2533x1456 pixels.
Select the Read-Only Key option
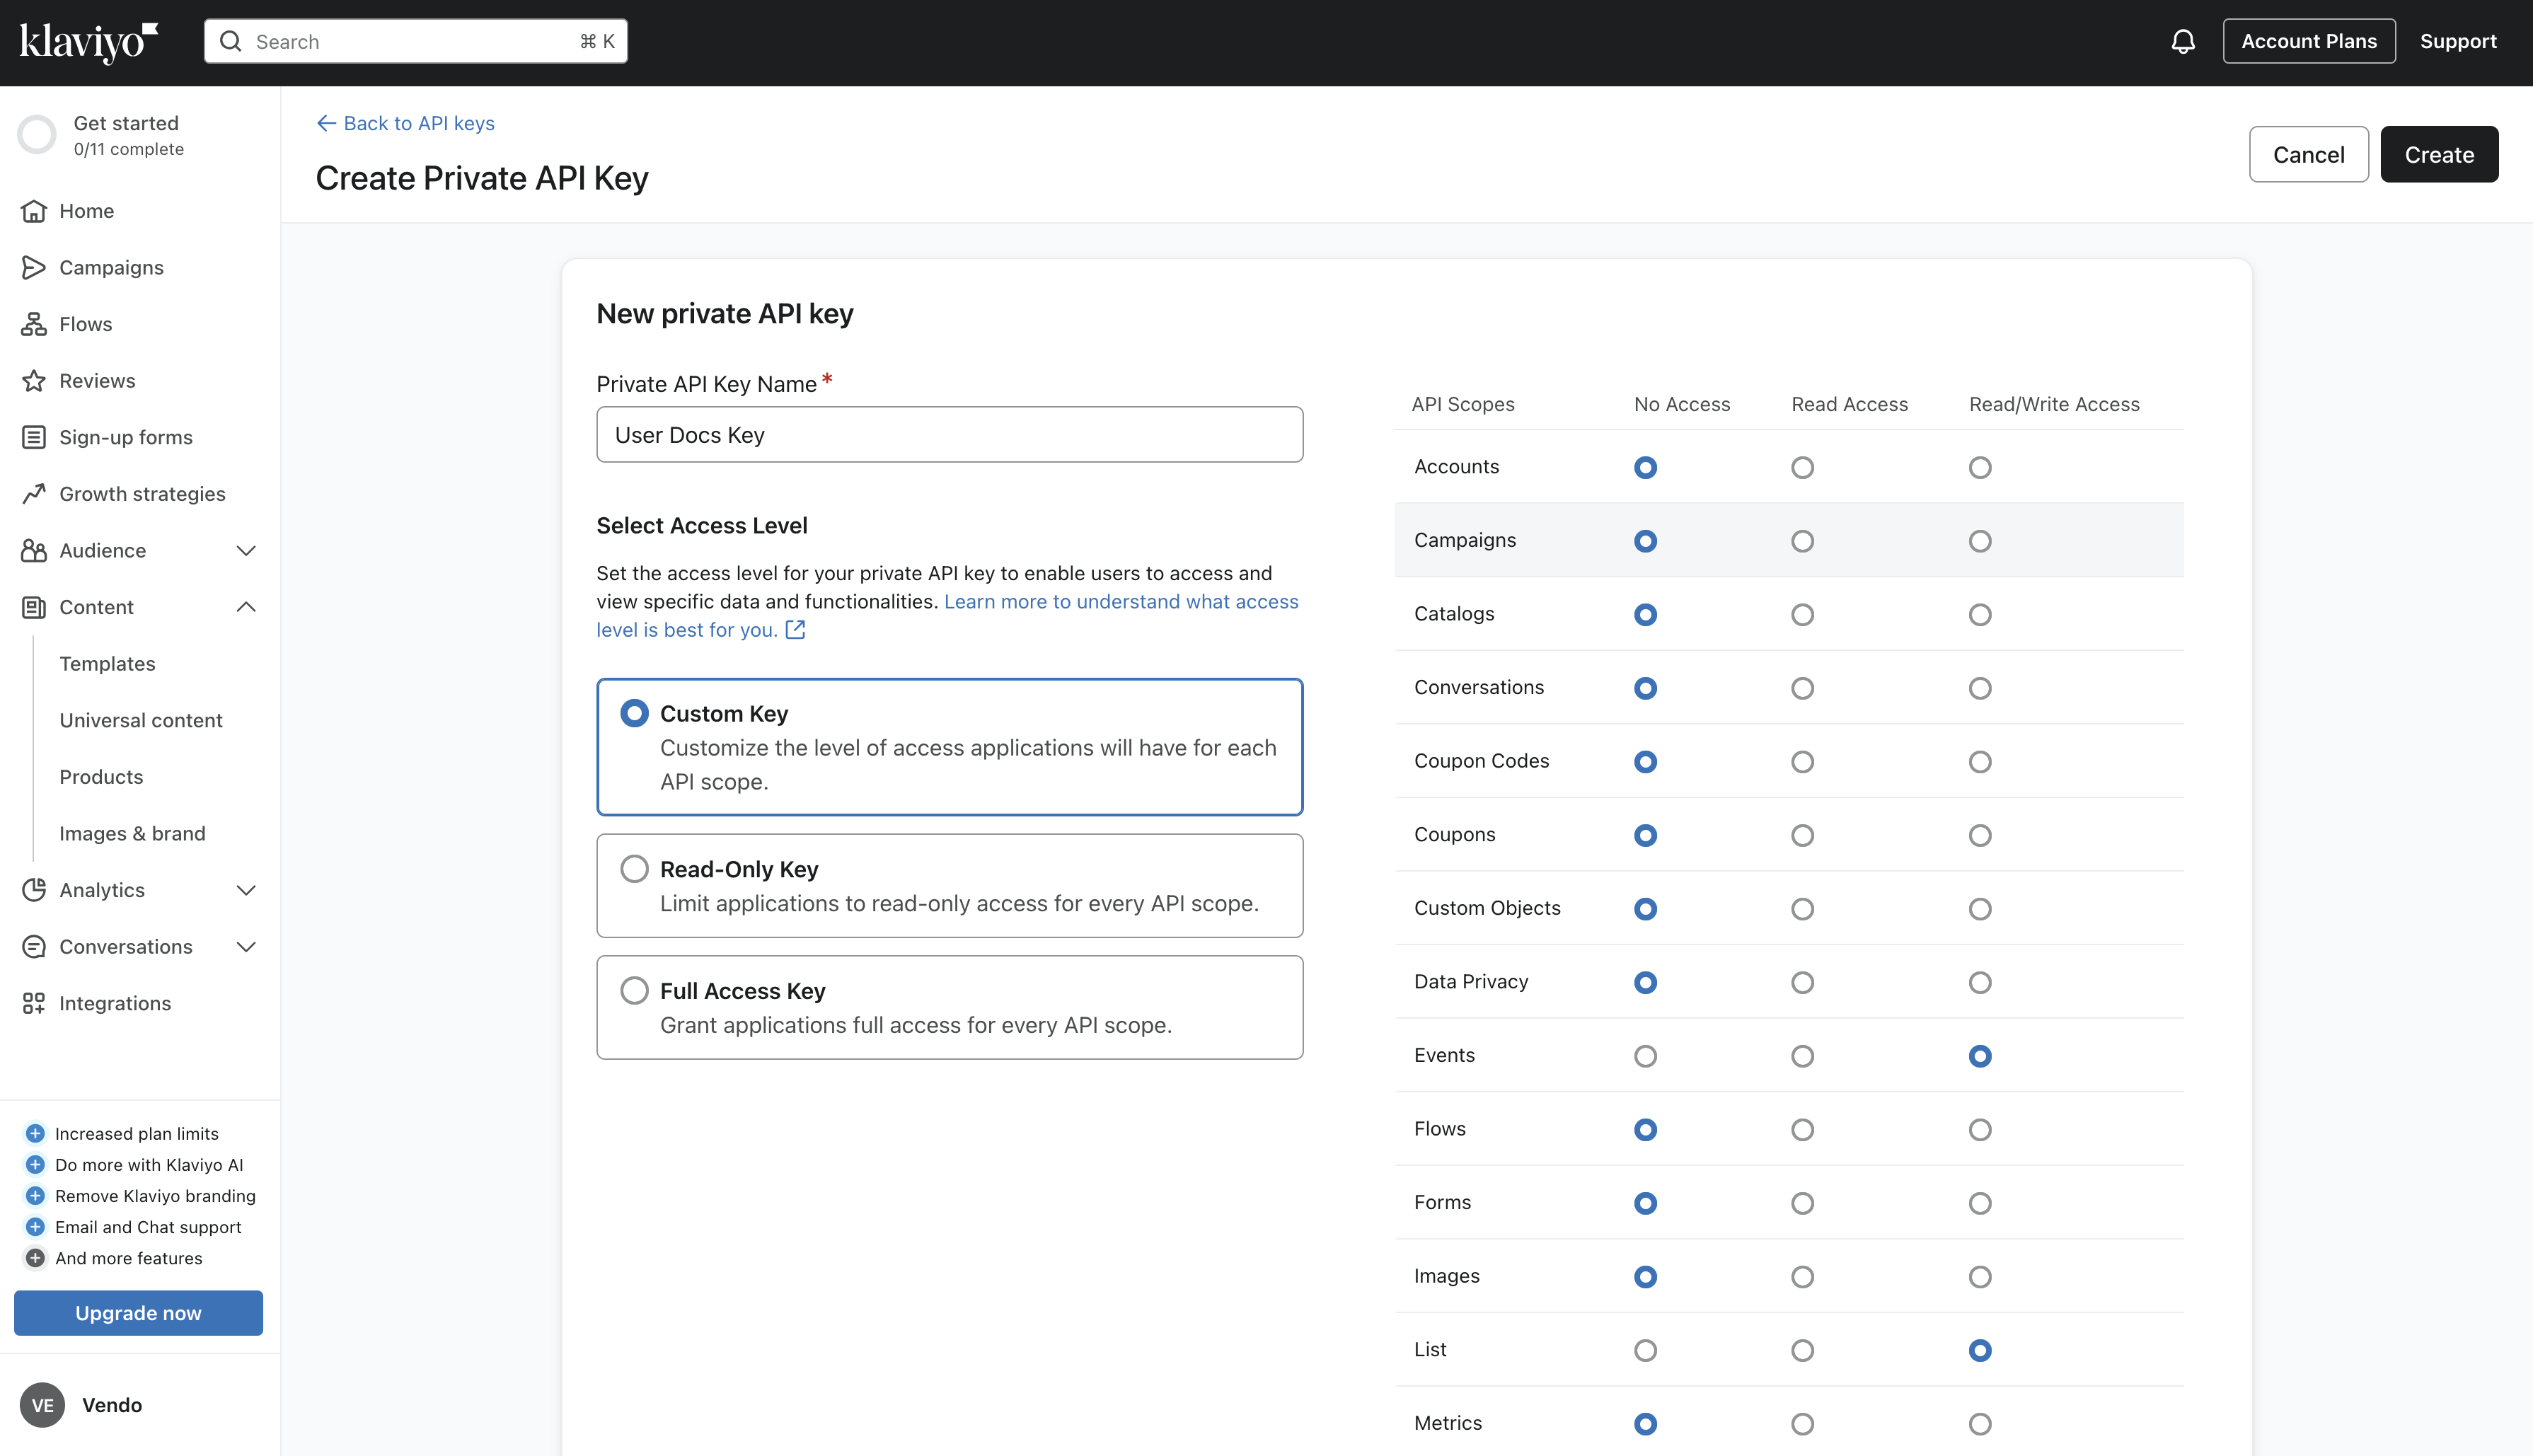pyautogui.click(x=634, y=869)
